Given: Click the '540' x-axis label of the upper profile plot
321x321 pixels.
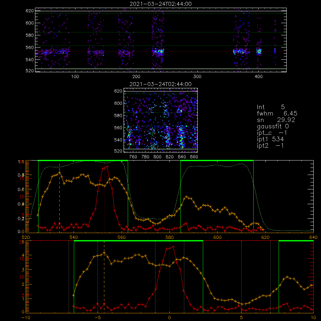Looking at the screenshot, I should 74,238.
